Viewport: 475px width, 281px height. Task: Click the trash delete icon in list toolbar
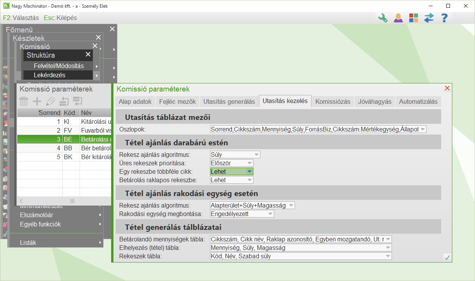(x=24, y=101)
